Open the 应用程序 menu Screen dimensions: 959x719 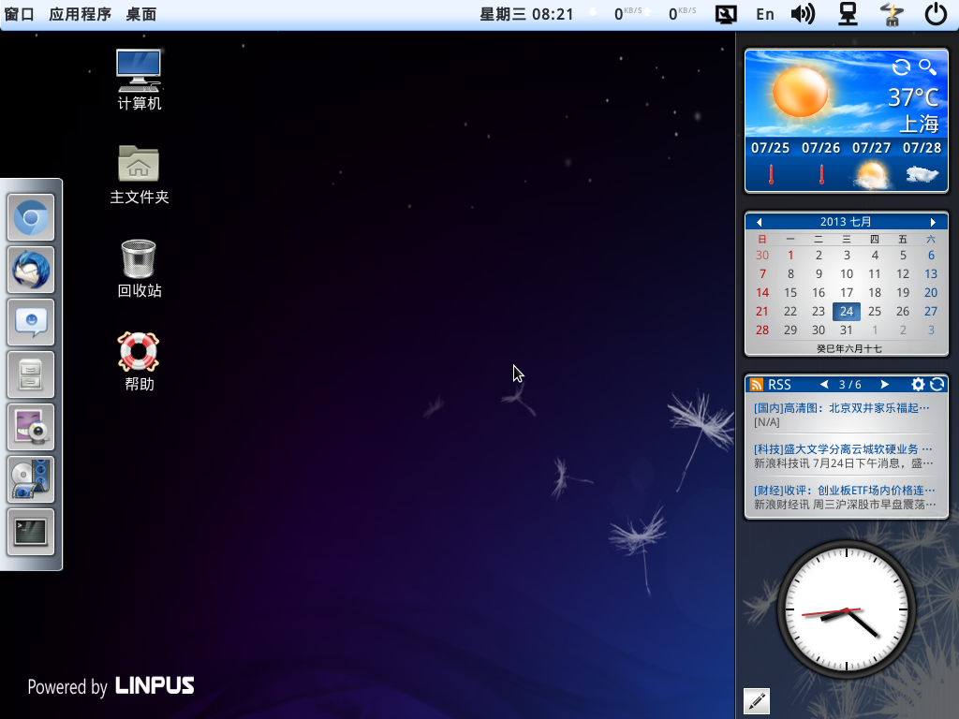(81, 14)
